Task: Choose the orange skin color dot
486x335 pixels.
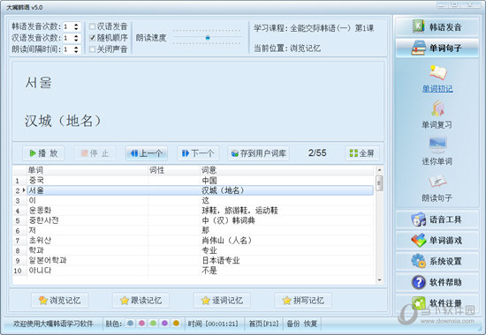Action: [x=176, y=324]
